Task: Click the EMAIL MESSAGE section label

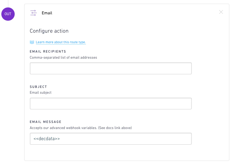Action: pyautogui.click(x=45, y=122)
